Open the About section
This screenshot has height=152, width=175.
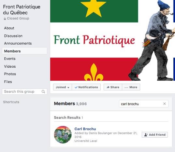coord(9,28)
